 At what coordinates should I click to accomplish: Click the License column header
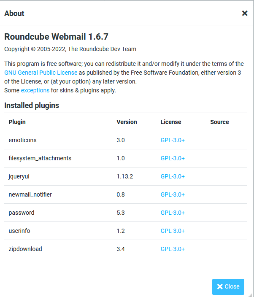pyautogui.click(x=171, y=122)
